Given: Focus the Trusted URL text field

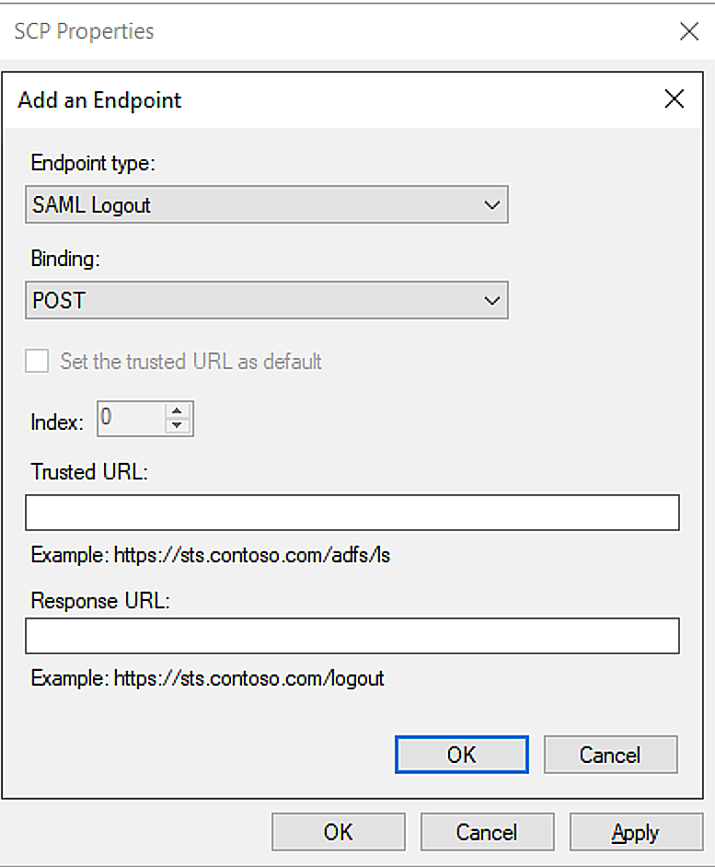Looking at the screenshot, I should click(352, 513).
